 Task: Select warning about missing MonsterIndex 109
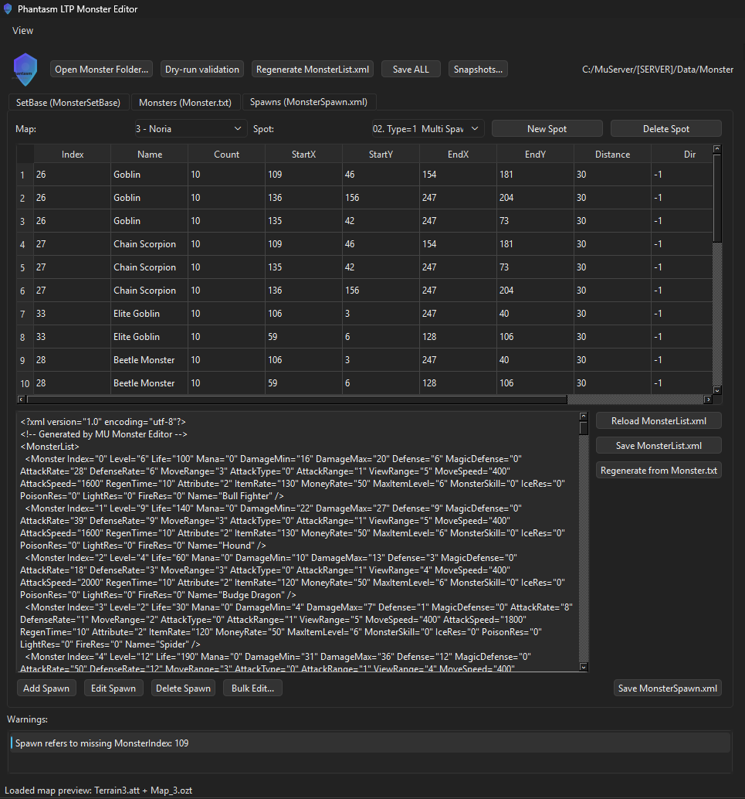click(x=371, y=743)
